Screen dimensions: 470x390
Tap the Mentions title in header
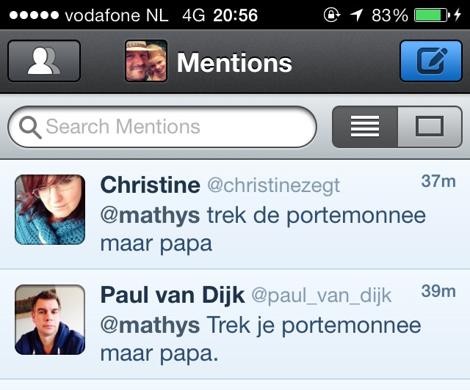pyautogui.click(x=234, y=63)
